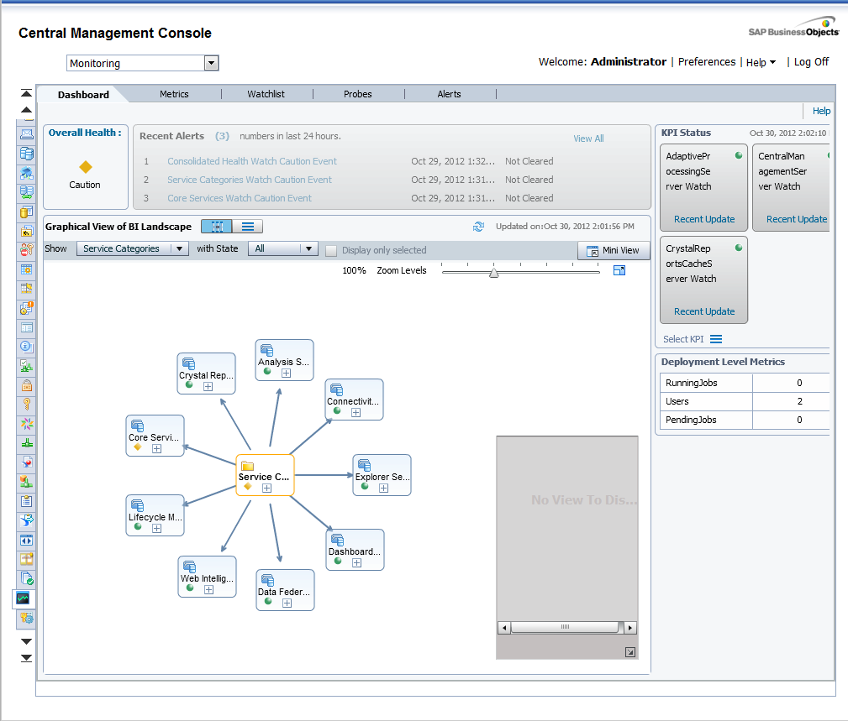The height and width of the screenshot is (721, 848).
Task: Click Recent Update under AdaptiveProcessingServer Watch
Action: [x=704, y=219]
